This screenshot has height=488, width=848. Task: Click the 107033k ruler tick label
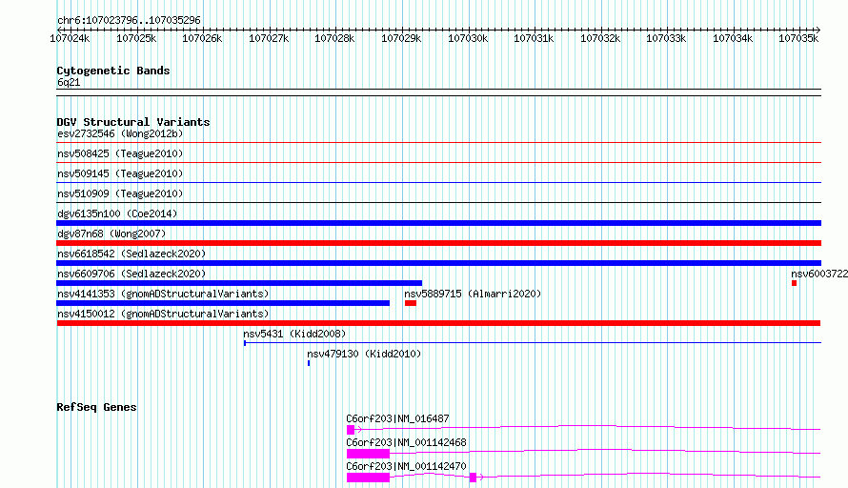coord(666,38)
